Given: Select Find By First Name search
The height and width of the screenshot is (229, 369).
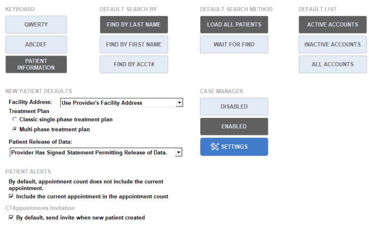Looking at the screenshot, I should pos(133,45).
